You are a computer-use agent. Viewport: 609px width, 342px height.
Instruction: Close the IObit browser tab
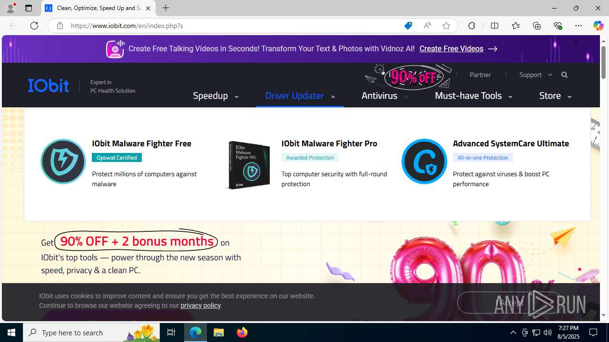click(148, 8)
